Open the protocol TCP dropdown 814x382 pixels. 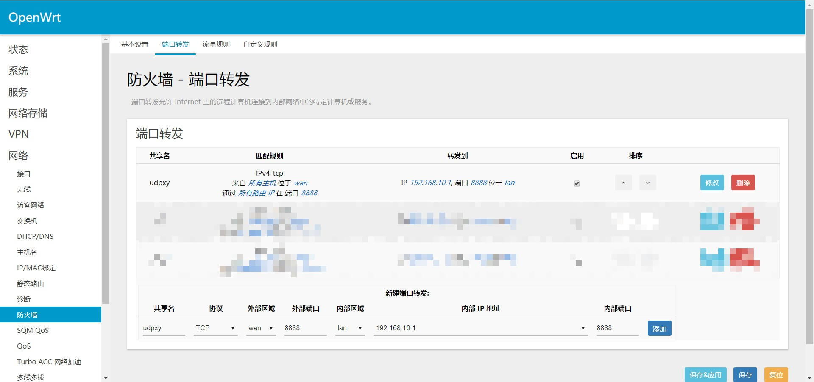(x=215, y=328)
